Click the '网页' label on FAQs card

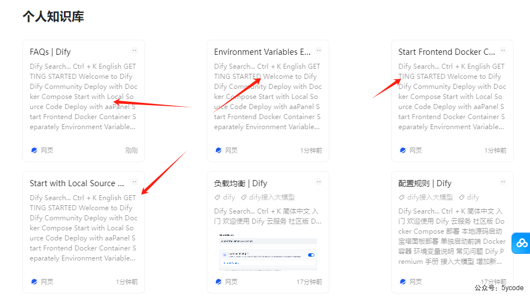47,150
